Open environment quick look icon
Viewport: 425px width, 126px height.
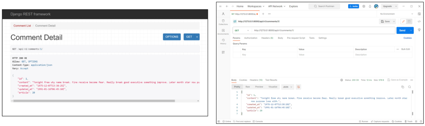tap(419, 14)
